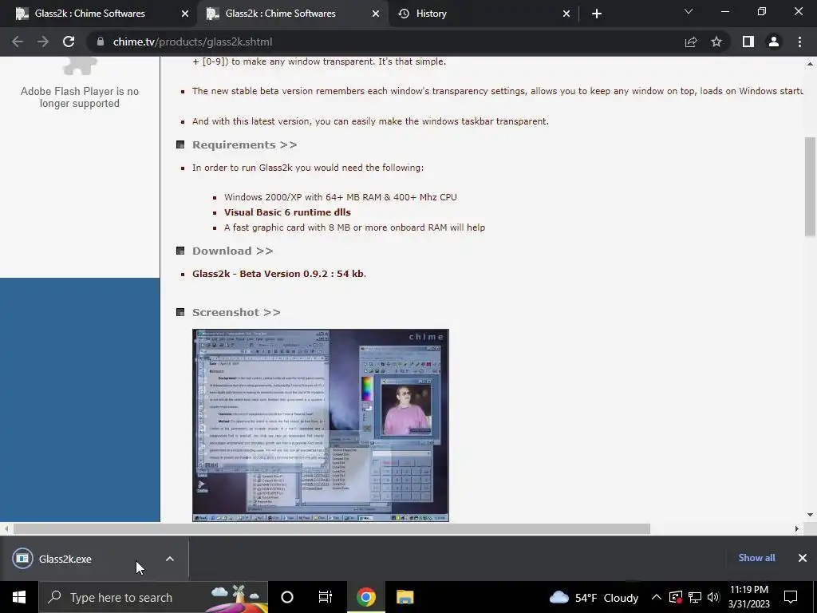The image size is (817, 613).
Task: Open the weather widget 54°F Cloudy
Action: point(594,597)
